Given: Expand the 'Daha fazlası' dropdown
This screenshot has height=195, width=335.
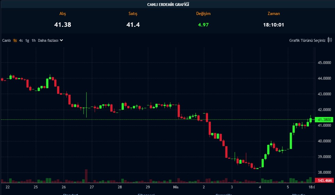Looking at the screenshot, I should click(x=48, y=40).
